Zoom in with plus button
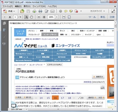Image resolution: width=118 pixels, height=112 pixels. point(44,17)
